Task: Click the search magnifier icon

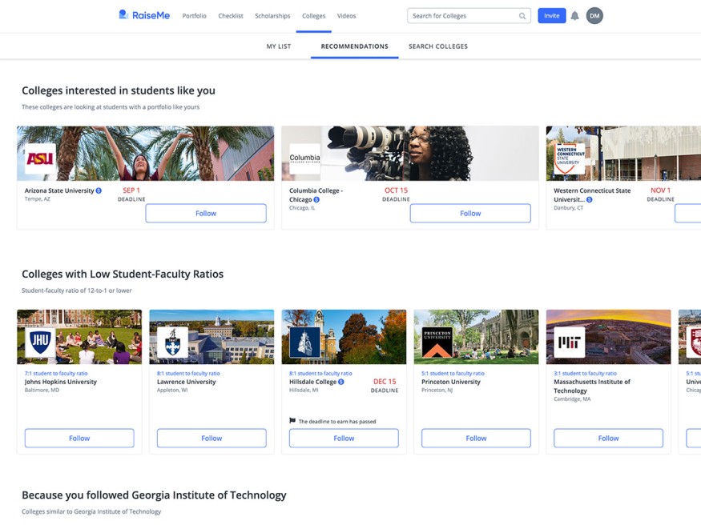Action: (x=522, y=16)
